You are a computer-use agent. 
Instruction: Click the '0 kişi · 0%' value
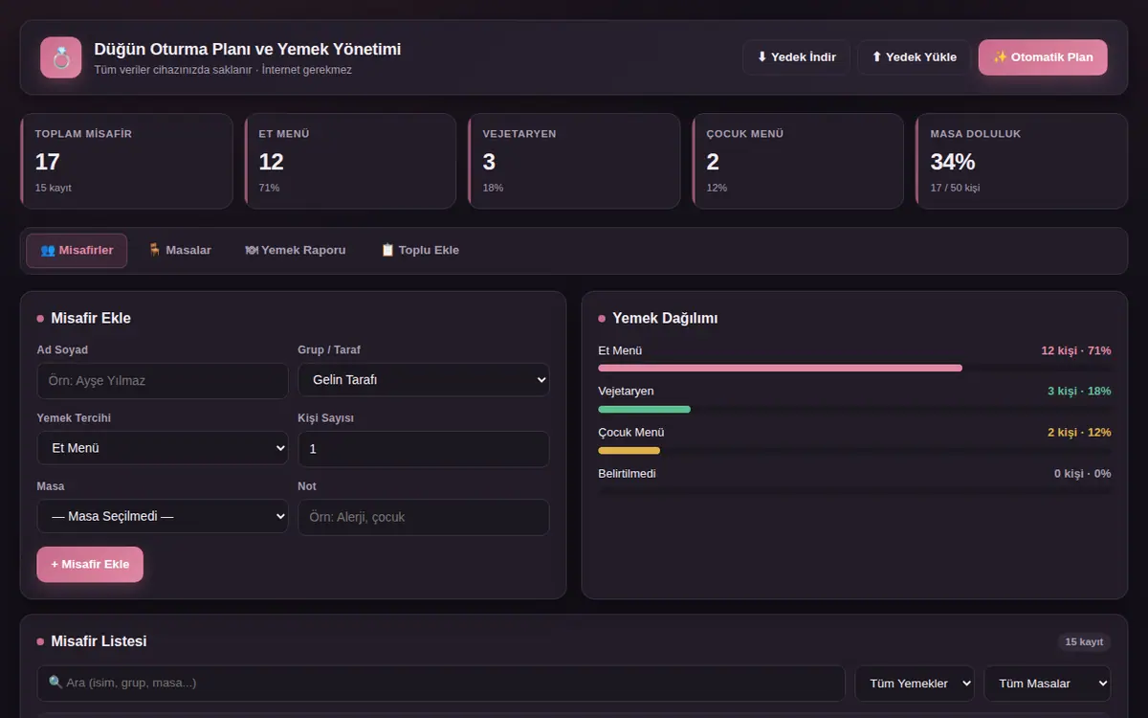(1083, 474)
